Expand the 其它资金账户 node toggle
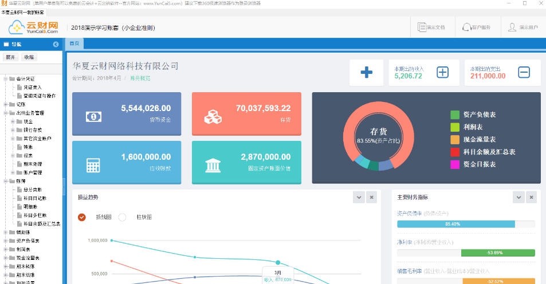The image size is (546, 284). tap(13, 139)
